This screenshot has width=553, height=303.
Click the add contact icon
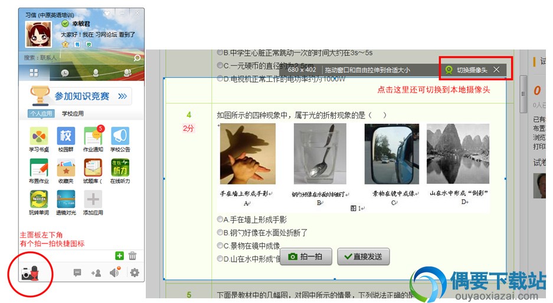tap(96, 273)
